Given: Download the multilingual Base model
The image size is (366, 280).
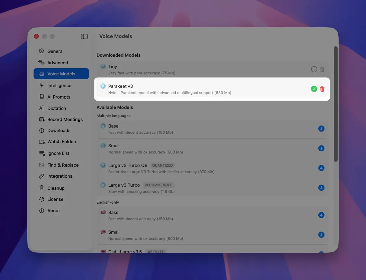Looking at the screenshot, I should click(321, 129).
